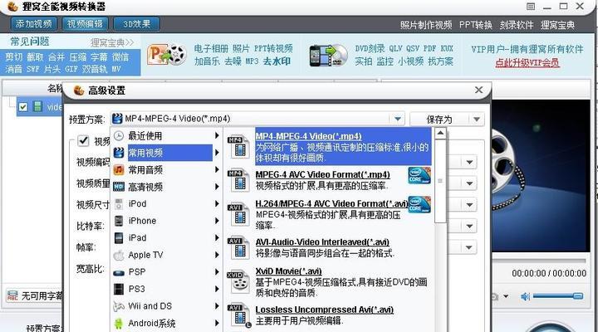Image resolution: width=598 pixels, height=332 pixels.
Task: Click the 剪切 FAQ link
Action: pyautogui.click(x=14, y=57)
